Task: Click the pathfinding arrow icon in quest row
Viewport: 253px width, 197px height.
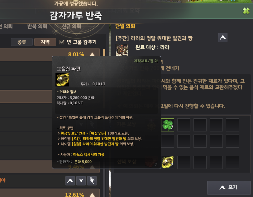Action: click(x=70, y=181)
